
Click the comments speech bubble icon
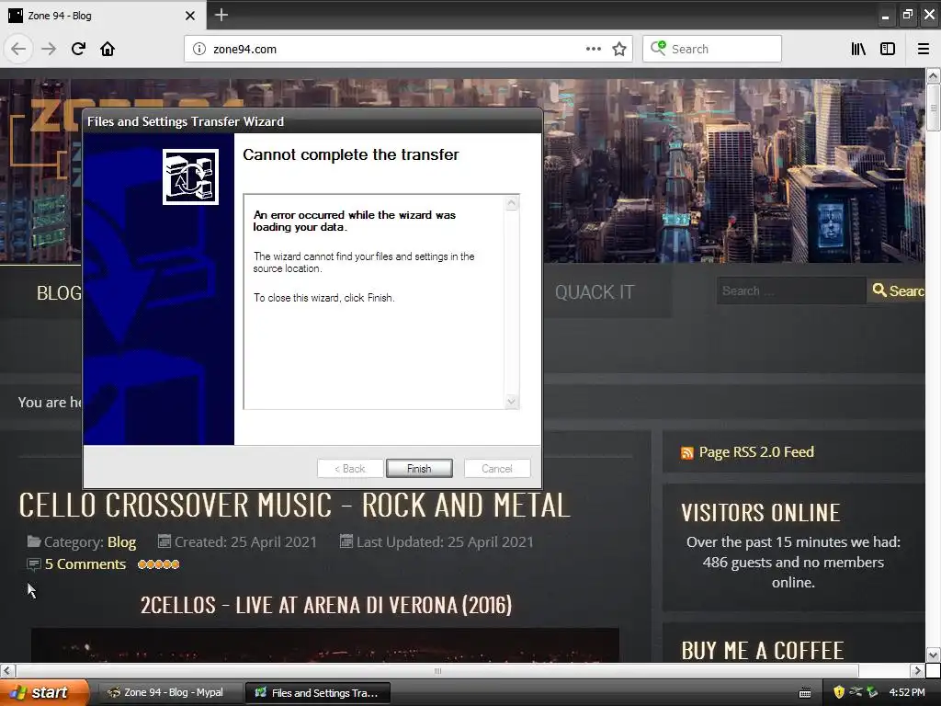click(34, 564)
